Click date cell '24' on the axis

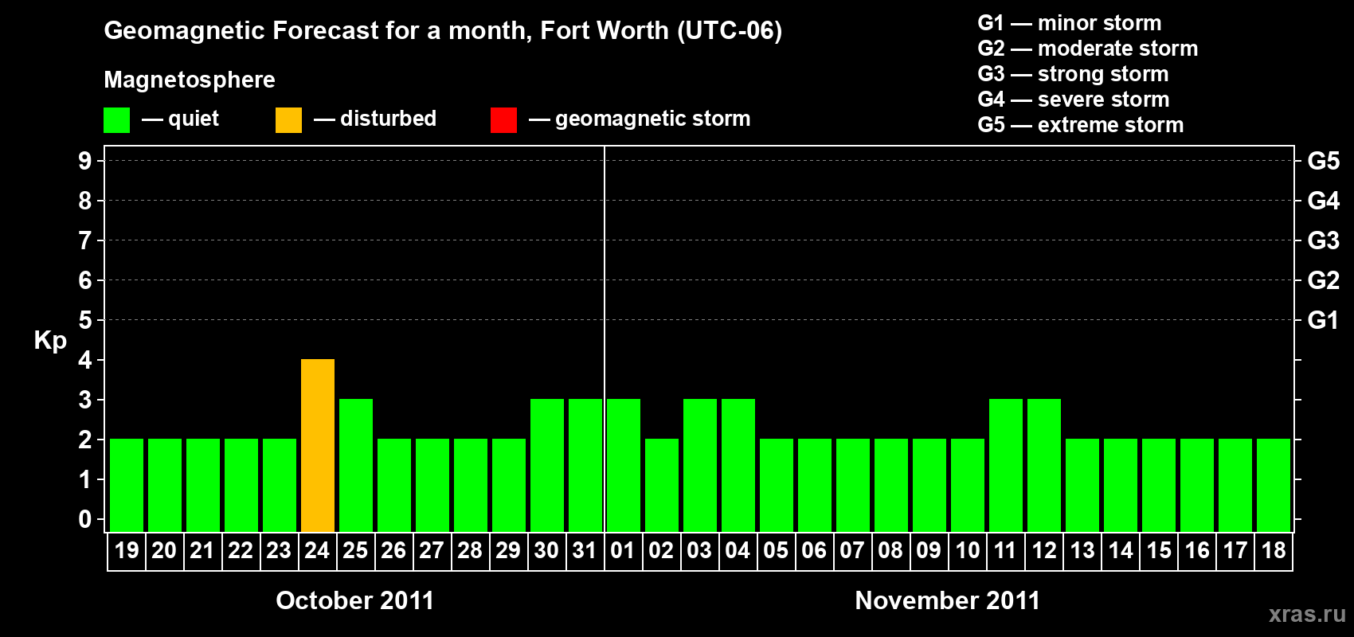(x=318, y=551)
